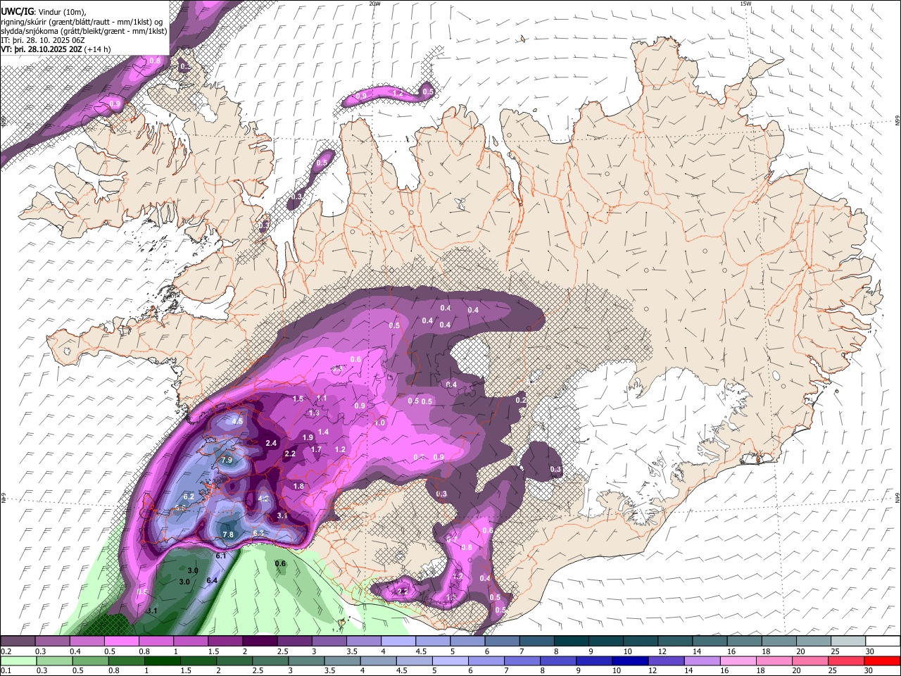Click the "IT: þri. 28. 10. 2025 06Z" line
The image size is (901, 676).
click(x=44, y=40)
